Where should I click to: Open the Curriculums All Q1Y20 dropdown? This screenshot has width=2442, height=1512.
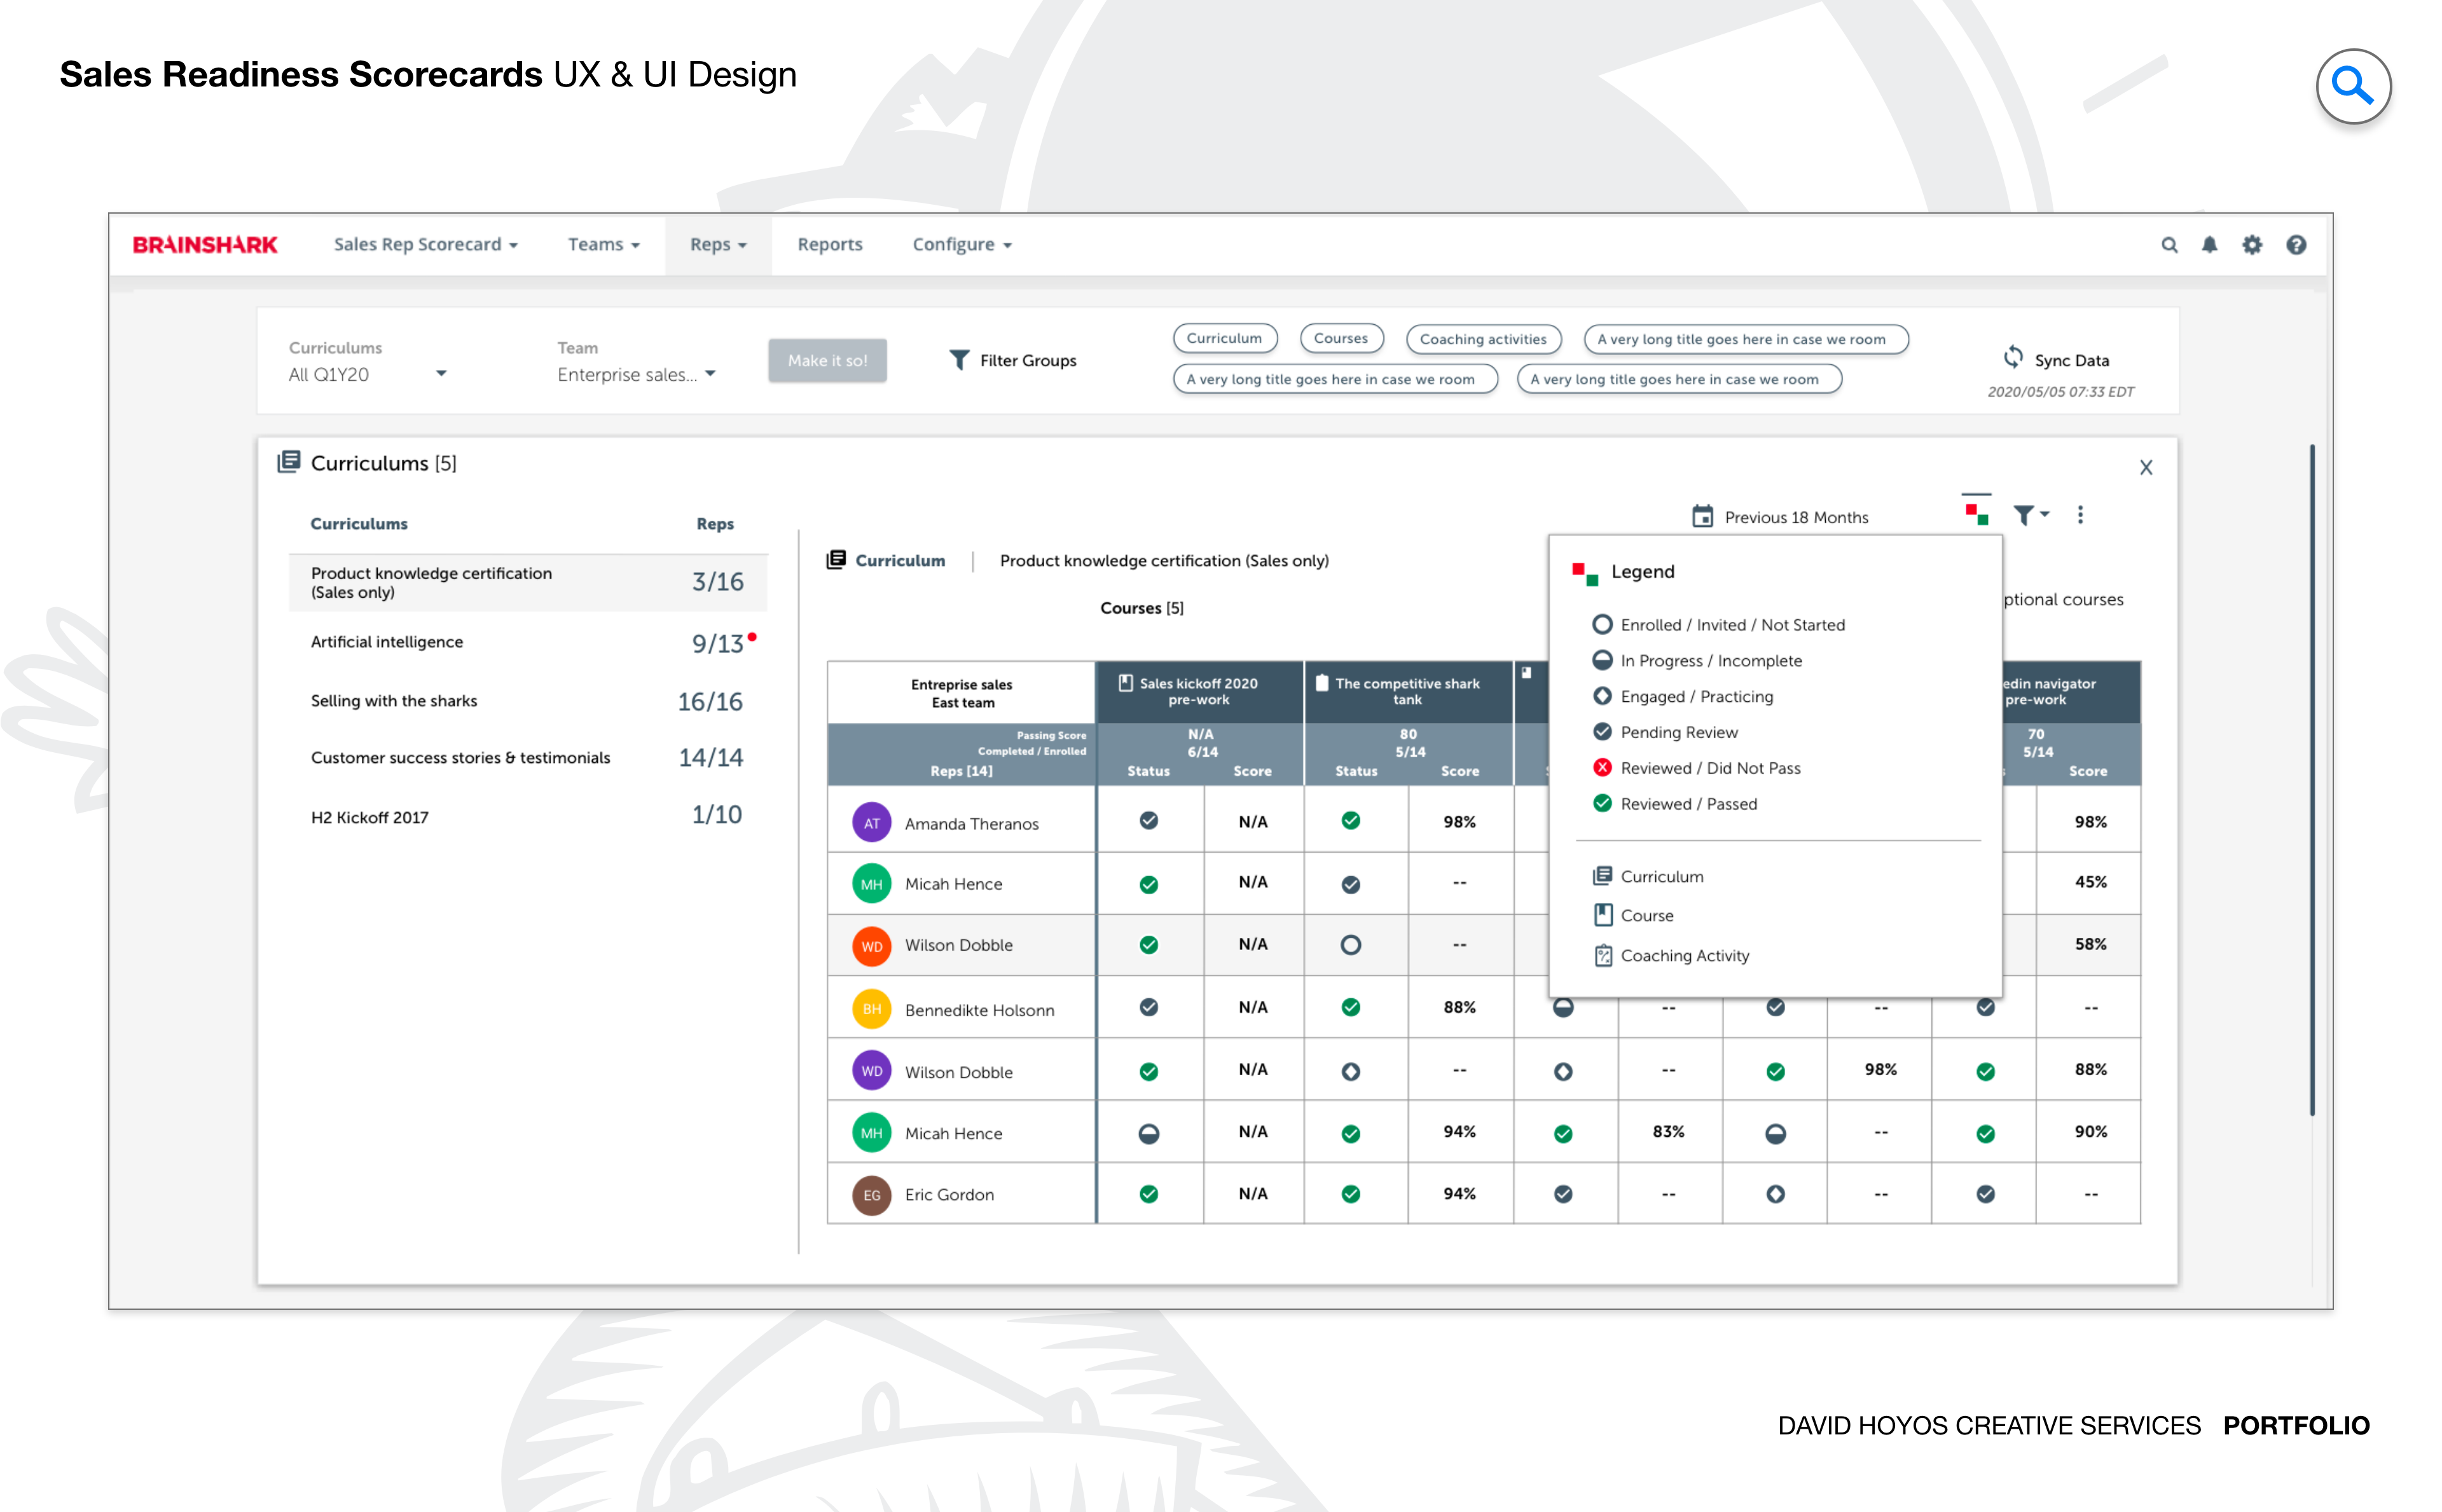pyautogui.click(x=367, y=374)
